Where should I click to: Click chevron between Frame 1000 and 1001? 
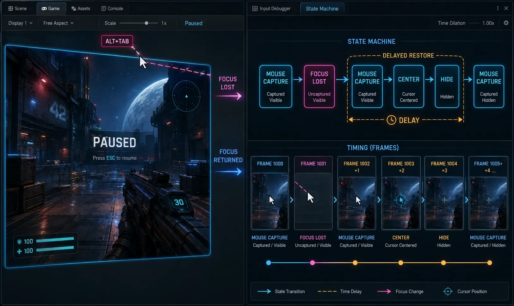pos(292,200)
